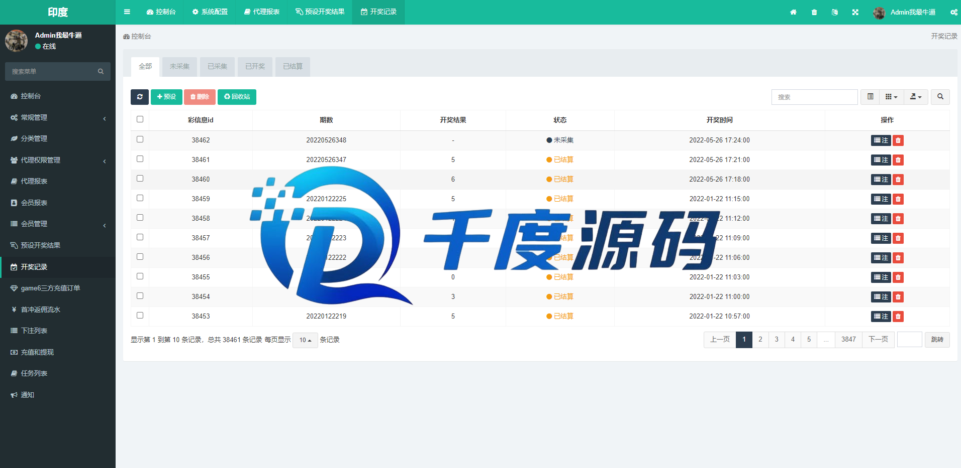Open 会员报表 in sidebar
The image size is (961, 468).
coord(58,203)
